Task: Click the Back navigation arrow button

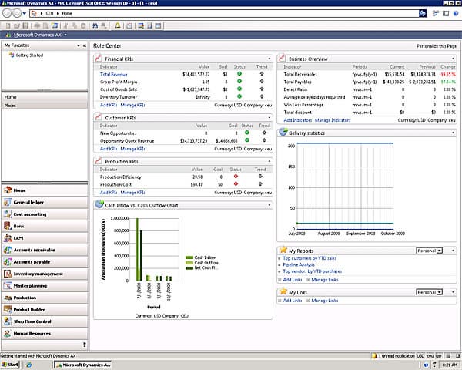Action: pyautogui.click(x=7, y=13)
